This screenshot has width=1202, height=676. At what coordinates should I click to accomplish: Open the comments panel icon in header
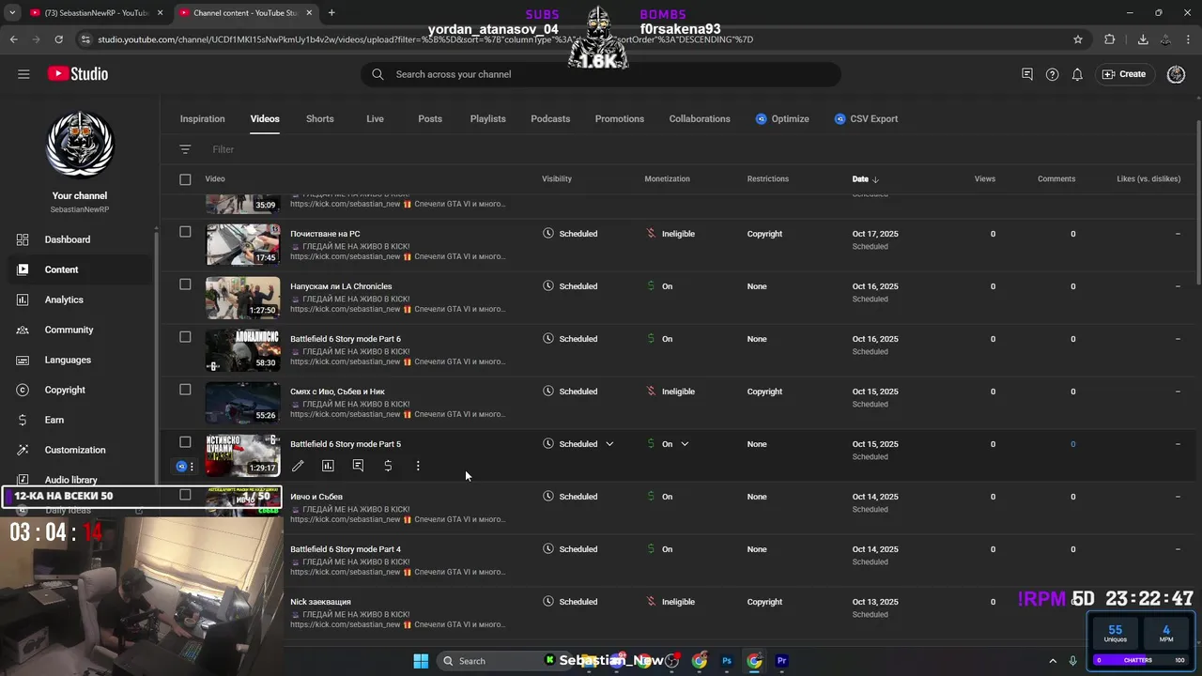tap(1027, 74)
